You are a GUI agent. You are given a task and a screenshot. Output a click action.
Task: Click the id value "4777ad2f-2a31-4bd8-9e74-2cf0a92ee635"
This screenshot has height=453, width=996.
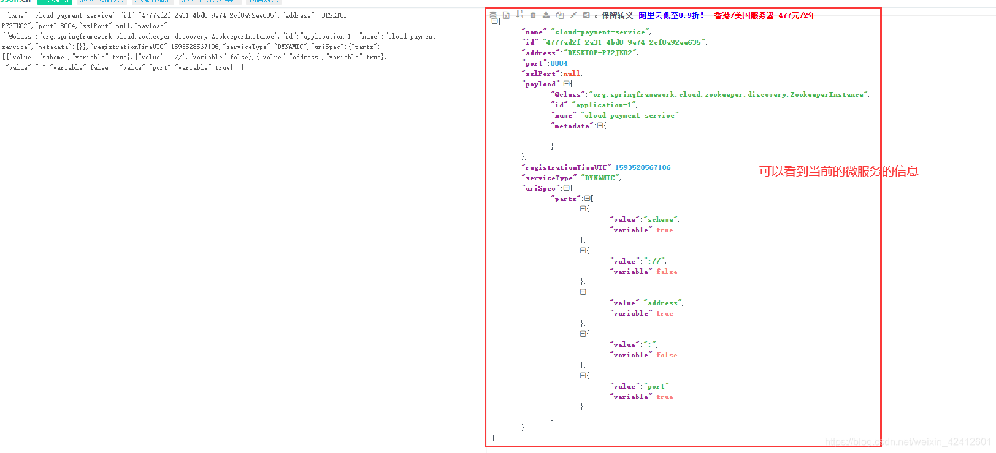[623, 42]
